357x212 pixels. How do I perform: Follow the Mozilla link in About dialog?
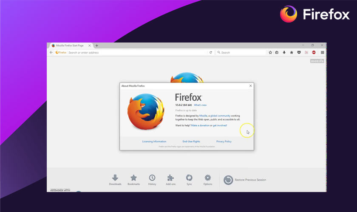coord(203,116)
